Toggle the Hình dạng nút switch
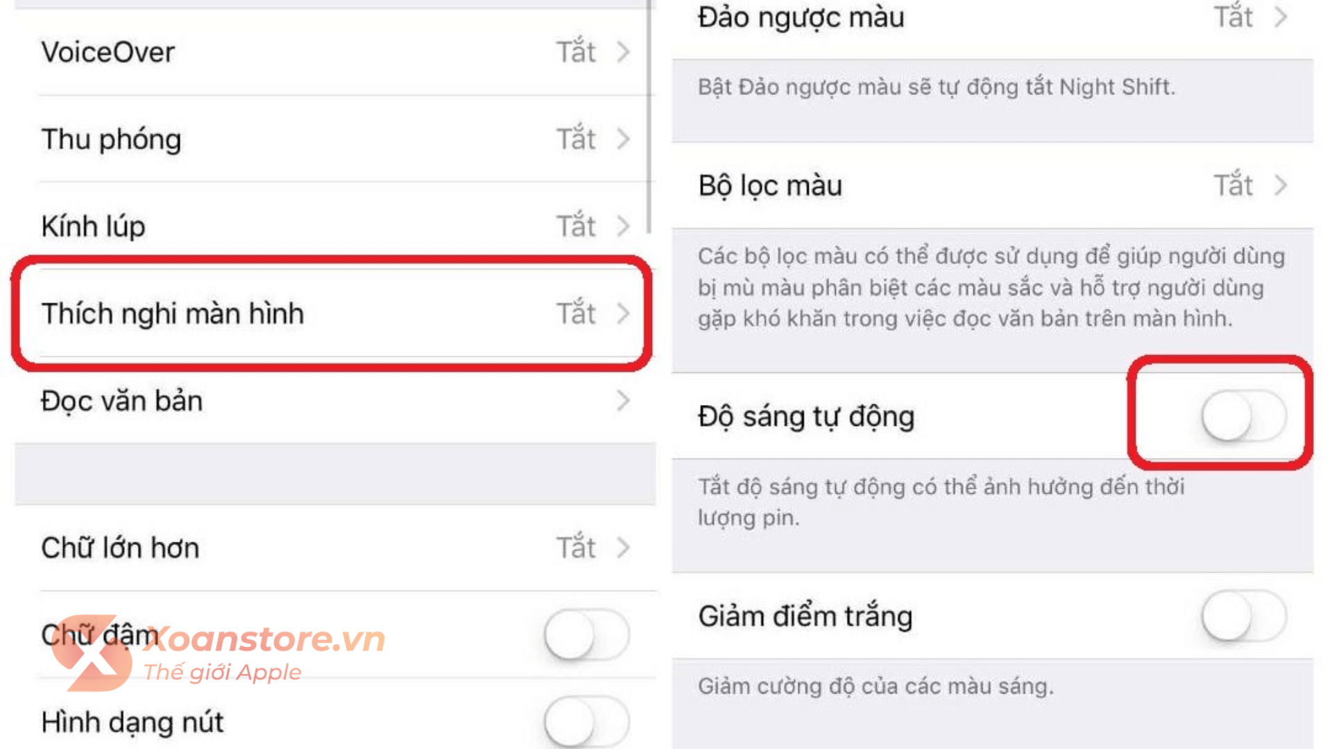Viewport: 1332px width, 749px height. tap(587, 721)
